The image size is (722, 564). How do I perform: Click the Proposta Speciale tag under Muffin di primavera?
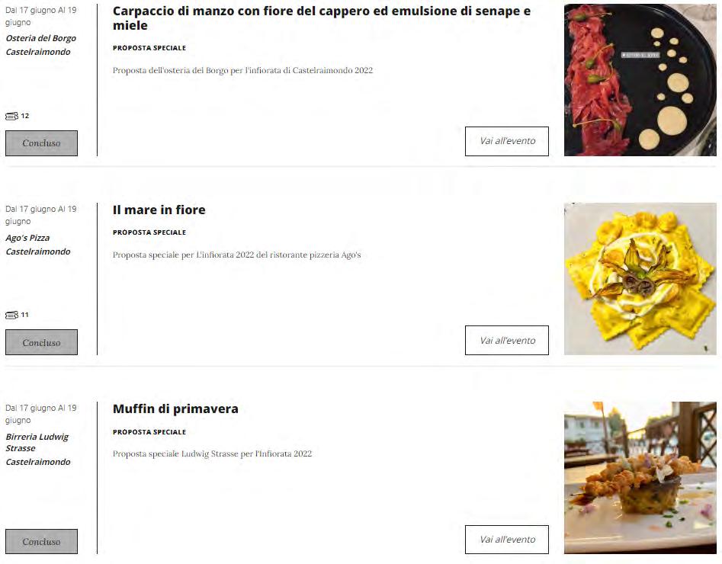pyautogui.click(x=149, y=432)
